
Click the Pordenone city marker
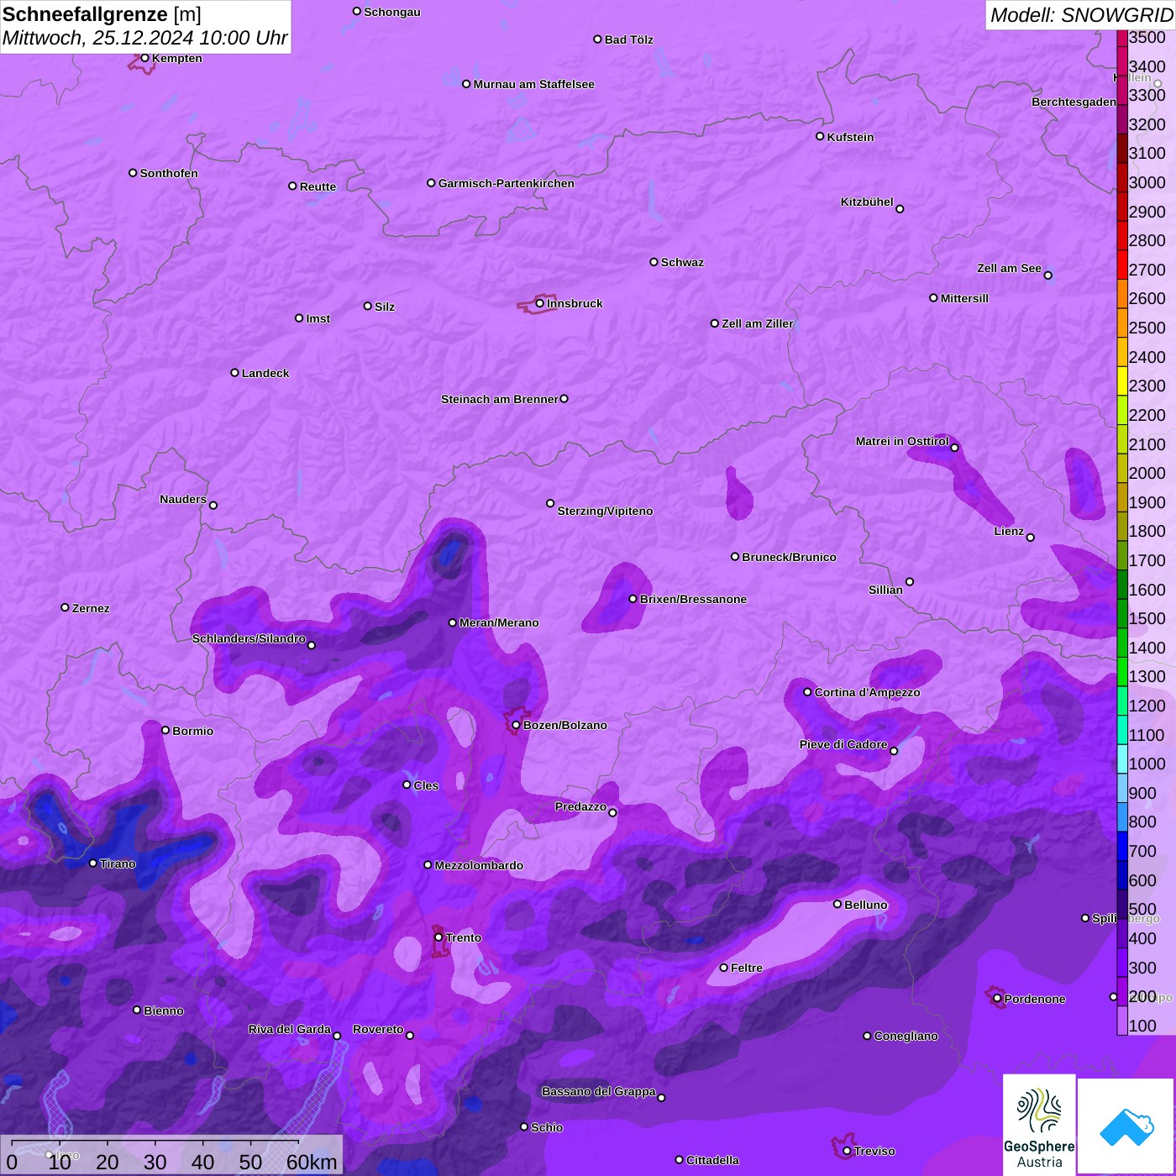tap(997, 998)
